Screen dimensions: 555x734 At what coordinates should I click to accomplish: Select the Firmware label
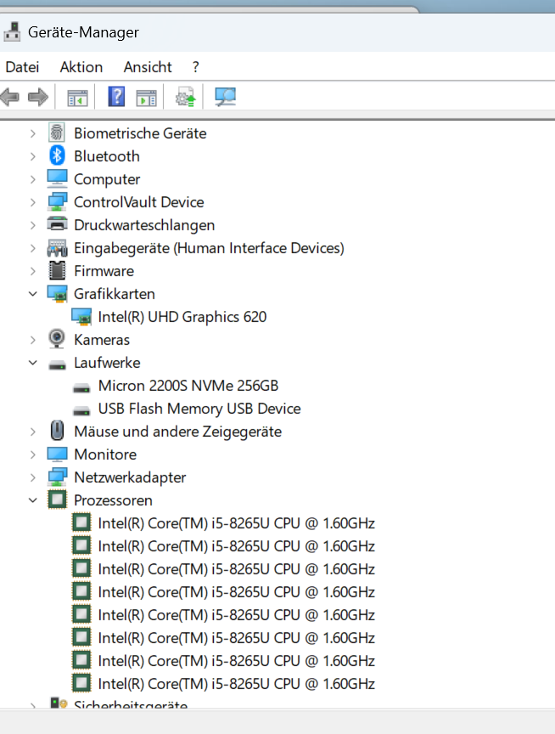tap(104, 271)
